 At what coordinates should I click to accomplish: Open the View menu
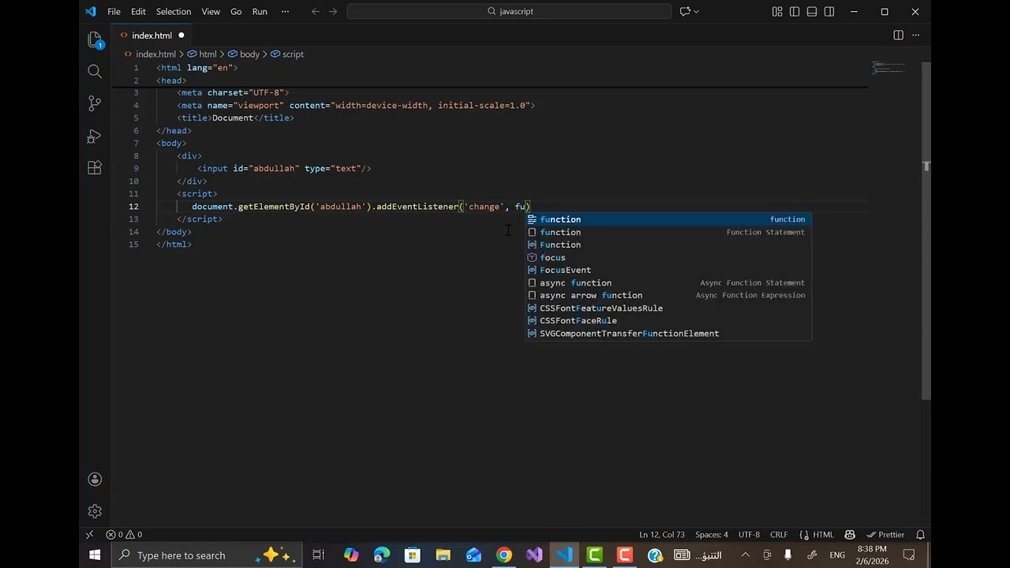[x=211, y=12]
